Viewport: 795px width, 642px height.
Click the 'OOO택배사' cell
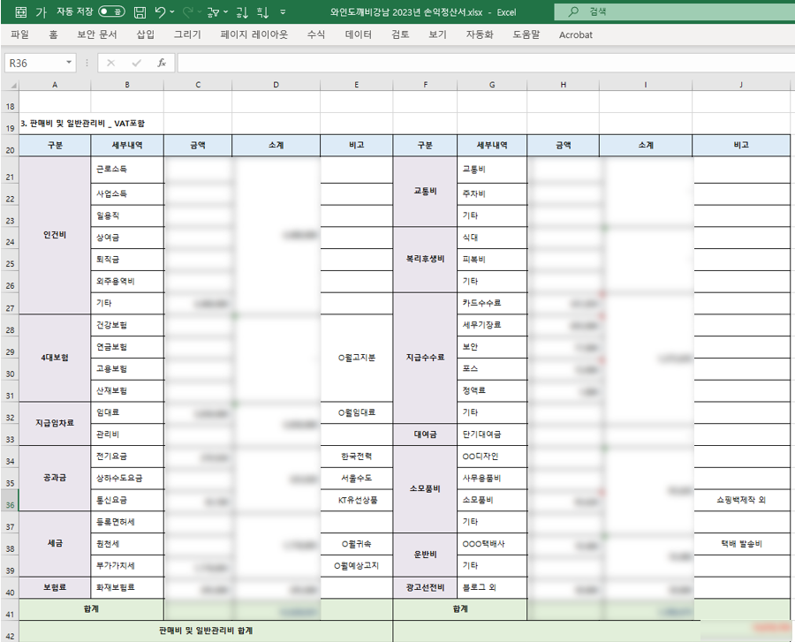pyautogui.click(x=492, y=544)
